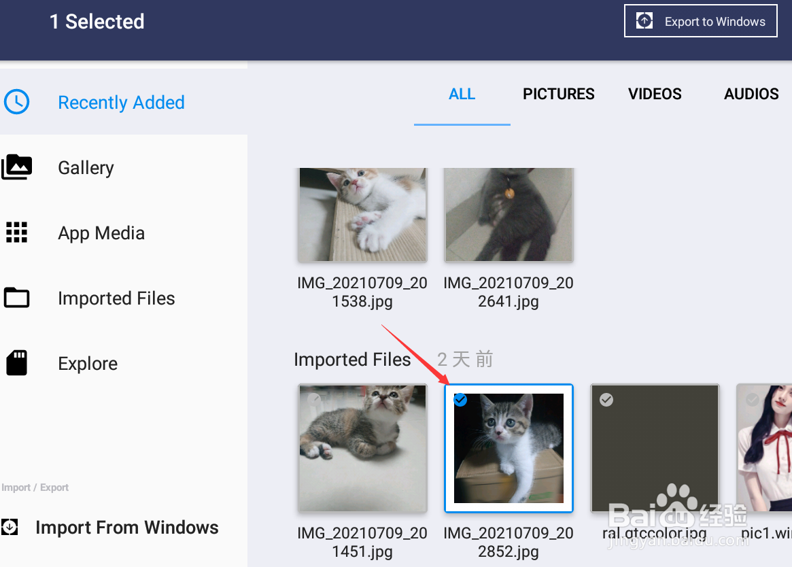Select the ALL tab
Image resolution: width=792 pixels, height=567 pixels.
(462, 94)
